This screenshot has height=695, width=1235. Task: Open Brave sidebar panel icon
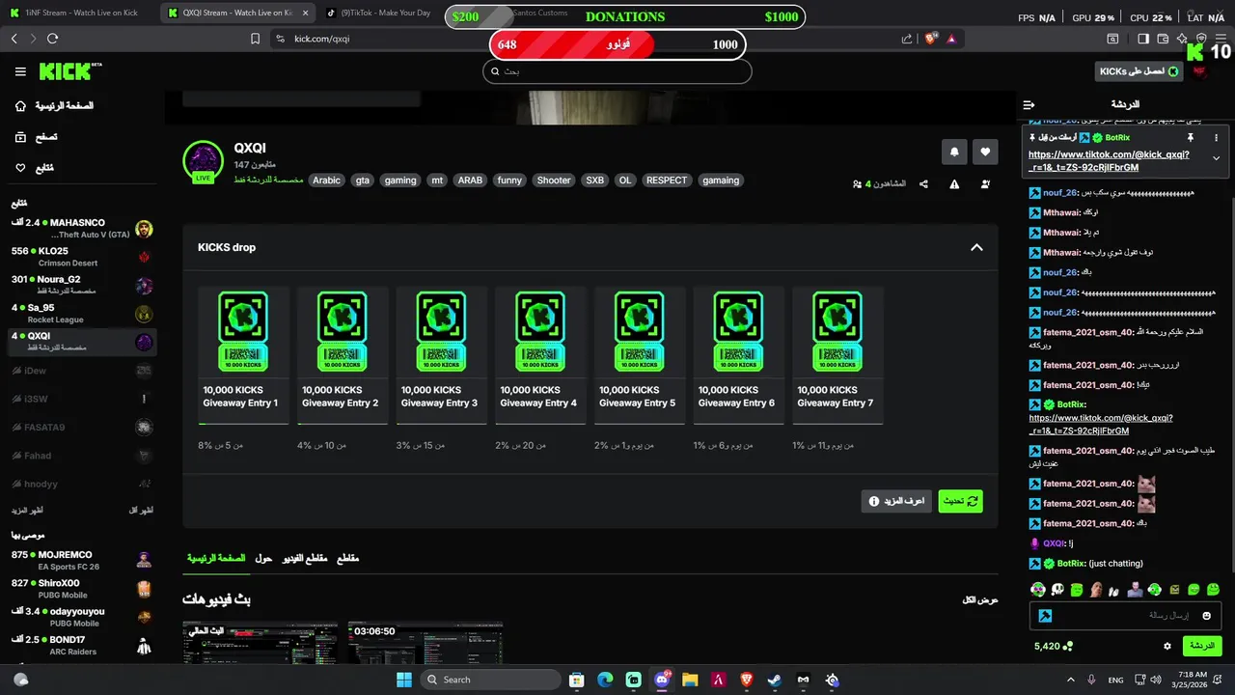[x=1143, y=39]
